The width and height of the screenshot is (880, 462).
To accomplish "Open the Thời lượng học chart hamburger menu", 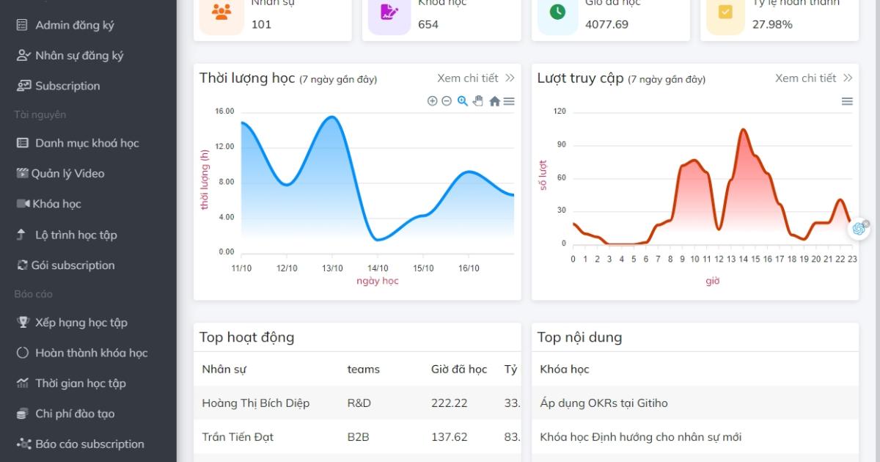I will [x=509, y=101].
